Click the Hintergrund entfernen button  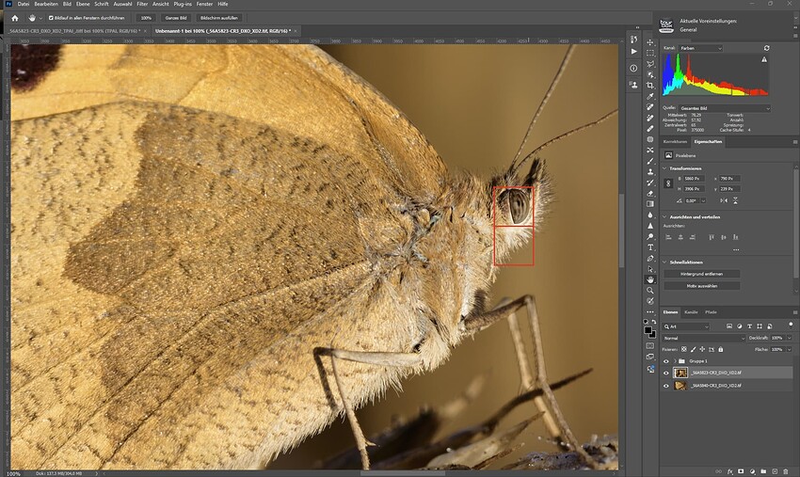click(x=701, y=274)
